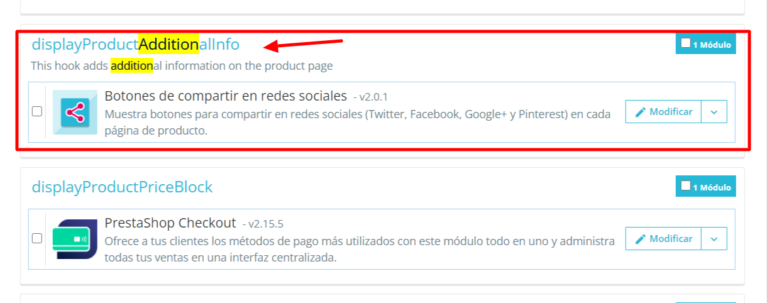Open dropdown arrow beside PrestaShop Checkout Modificar
This screenshot has width=767, height=303.
pos(714,239)
